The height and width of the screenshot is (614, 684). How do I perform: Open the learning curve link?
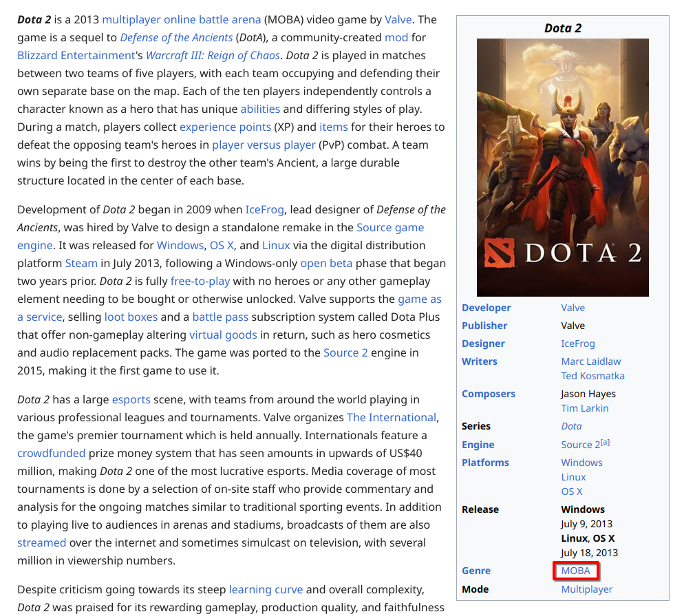(x=266, y=589)
